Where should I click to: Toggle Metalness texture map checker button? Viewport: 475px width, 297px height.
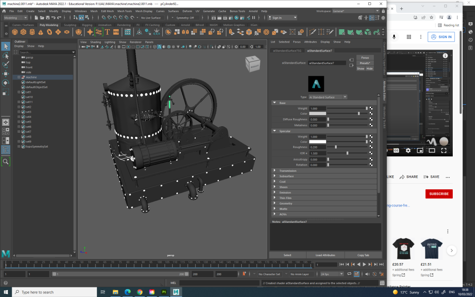371,125
